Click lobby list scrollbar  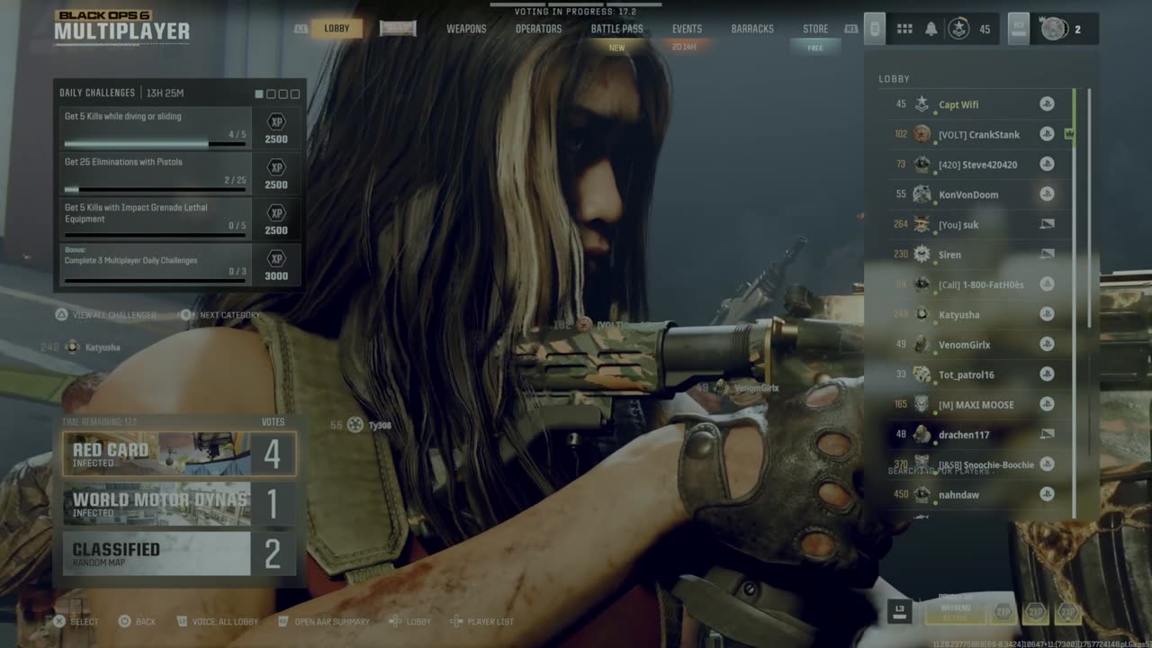1089,208
